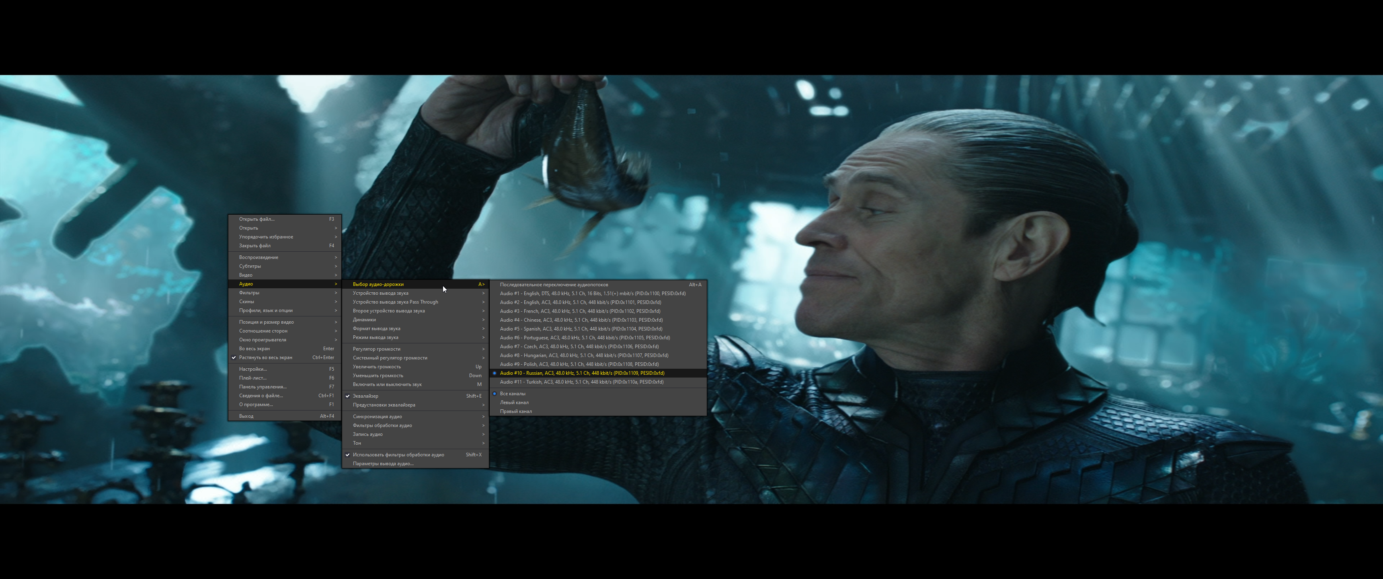1383x579 pixels.
Task: Expand the "Фильтры" submenu
Action: coord(248,293)
